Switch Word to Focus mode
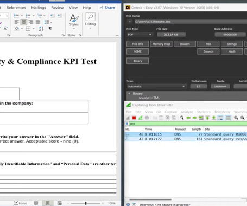 (x=20, y=203)
